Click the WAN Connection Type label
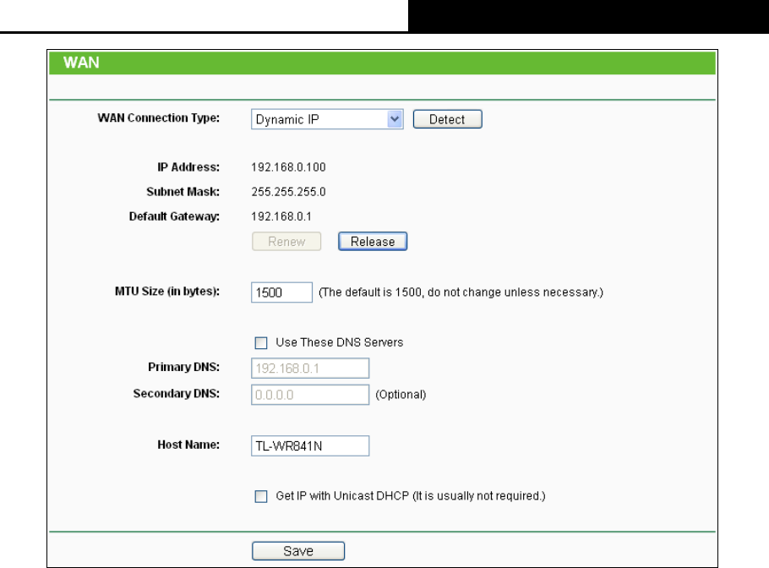The image size is (769, 568). [158, 117]
